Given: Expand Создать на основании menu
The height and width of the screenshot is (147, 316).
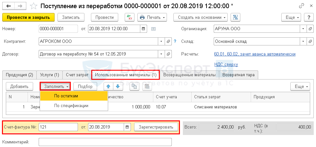Looking at the screenshot, I should click(200, 17).
